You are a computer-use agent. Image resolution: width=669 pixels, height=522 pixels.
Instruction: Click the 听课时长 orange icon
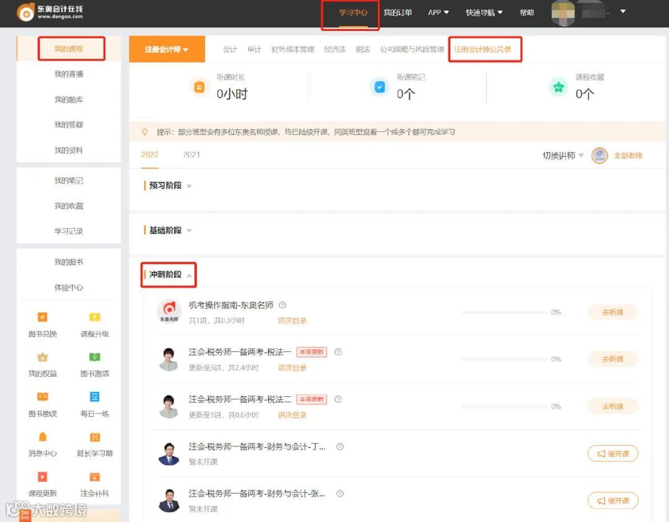tap(199, 87)
